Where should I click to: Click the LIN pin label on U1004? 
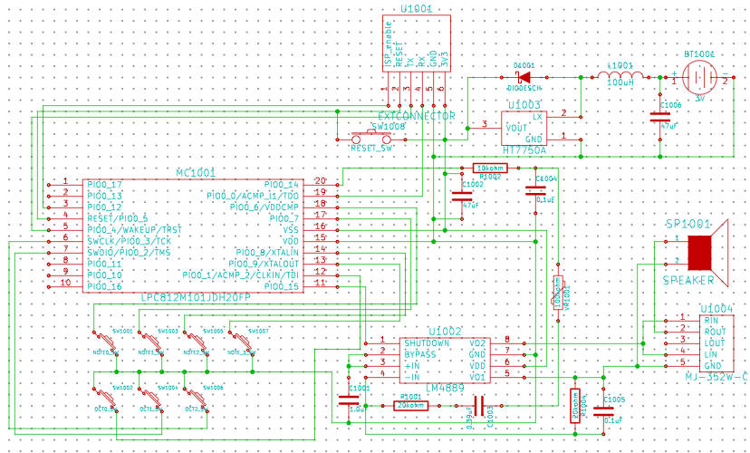[x=712, y=354]
